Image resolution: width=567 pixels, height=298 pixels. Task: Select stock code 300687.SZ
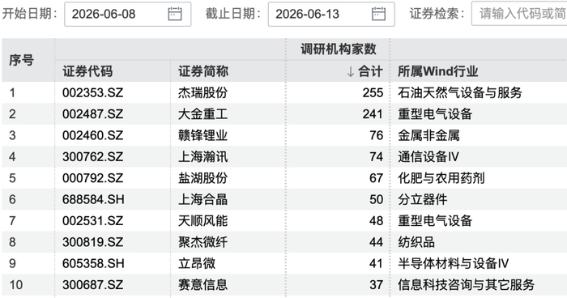click(92, 284)
